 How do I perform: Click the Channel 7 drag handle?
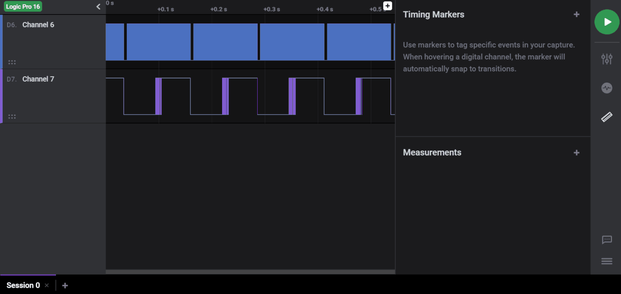[12, 116]
